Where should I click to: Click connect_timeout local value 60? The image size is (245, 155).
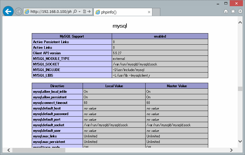86,103
